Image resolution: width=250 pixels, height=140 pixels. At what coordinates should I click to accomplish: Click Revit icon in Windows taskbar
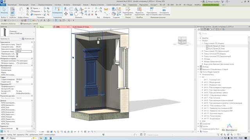[x=51, y=138]
